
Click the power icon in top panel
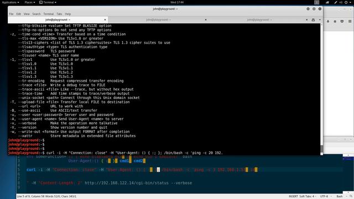(346, 2)
